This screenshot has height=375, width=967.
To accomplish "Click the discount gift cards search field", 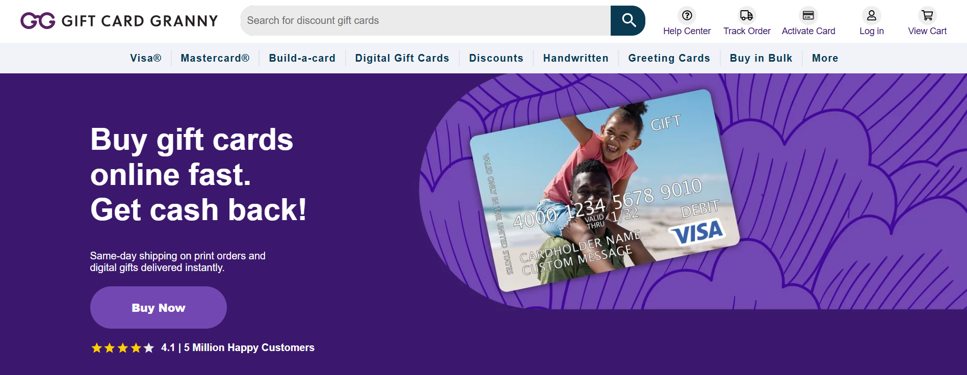I will pyautogui.click(x=426, y=20).
